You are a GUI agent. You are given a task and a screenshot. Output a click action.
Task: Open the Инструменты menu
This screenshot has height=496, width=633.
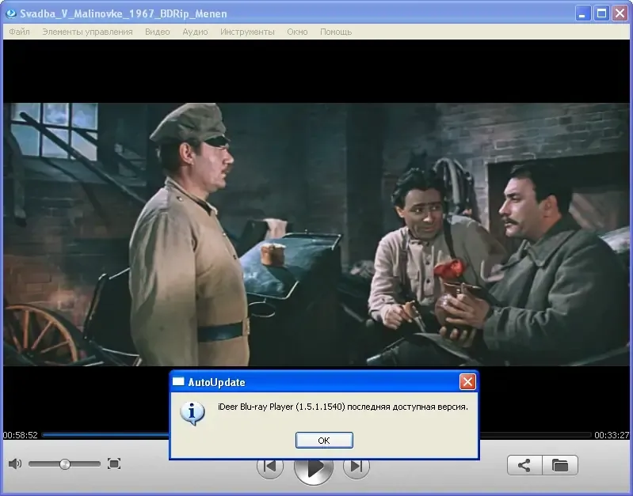(x=247, y=32)
